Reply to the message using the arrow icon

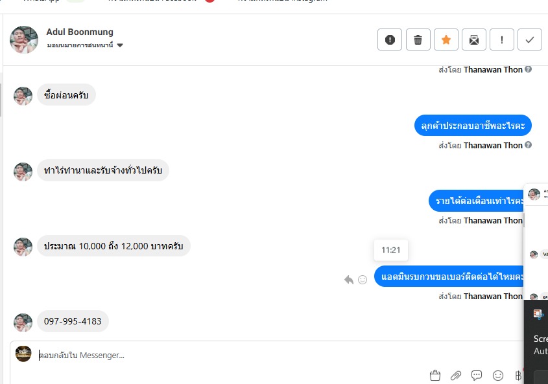(349, 280)
